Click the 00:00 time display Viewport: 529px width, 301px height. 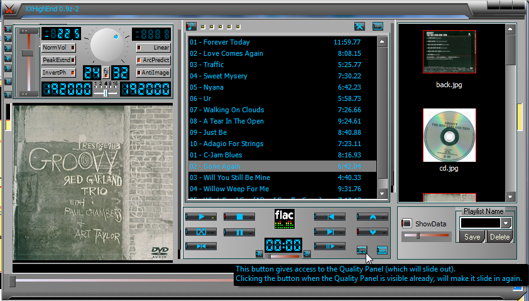[x=283, y=245]
